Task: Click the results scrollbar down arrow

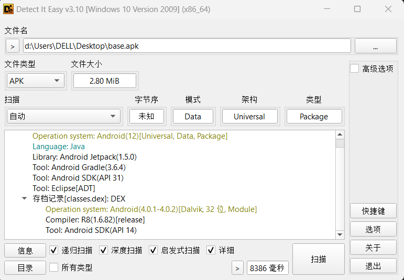Action: [x=340, y=234]
